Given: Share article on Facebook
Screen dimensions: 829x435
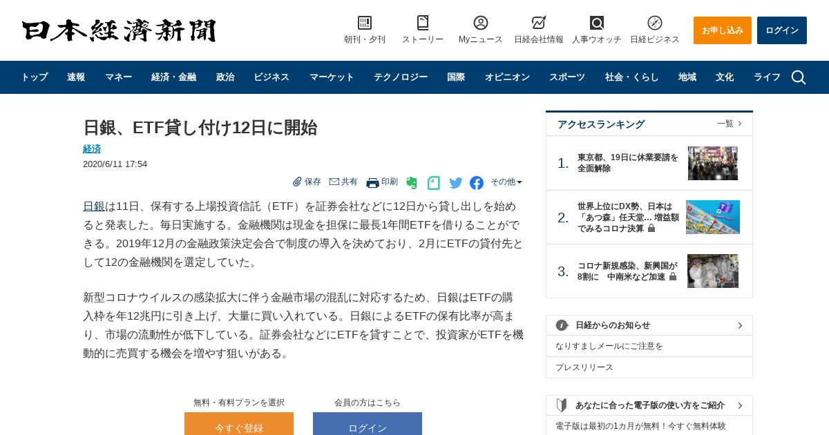Looking at the screenshot, I should click(477, 183).
